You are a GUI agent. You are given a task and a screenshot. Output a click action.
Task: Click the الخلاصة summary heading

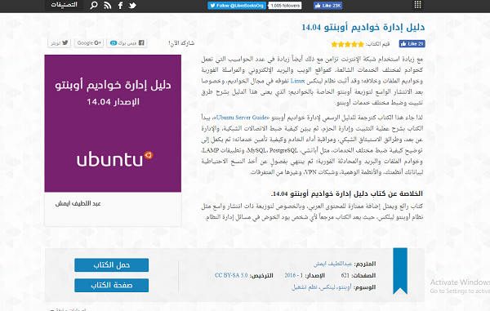click(347, 193)
